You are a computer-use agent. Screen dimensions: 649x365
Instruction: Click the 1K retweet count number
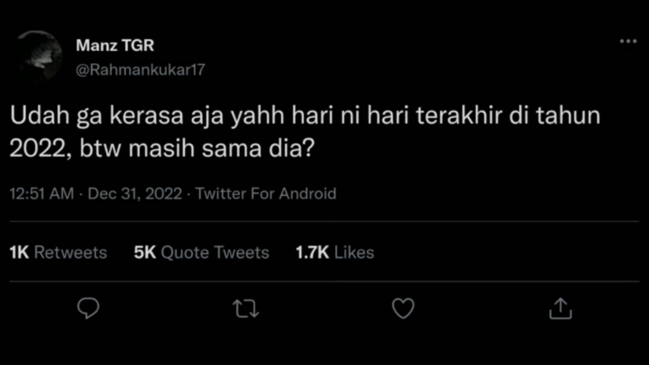coord(19,252)
